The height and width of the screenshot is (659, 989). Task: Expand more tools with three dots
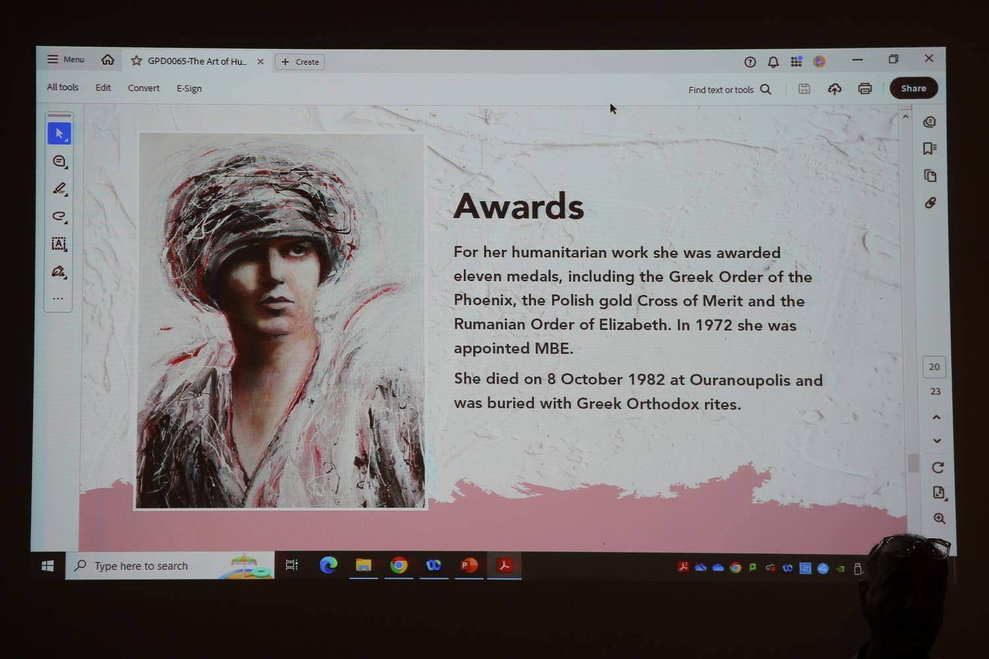59,299
